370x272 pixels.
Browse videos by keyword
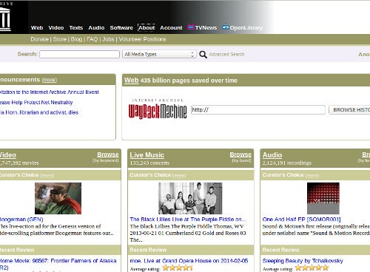tap(108, 154)
